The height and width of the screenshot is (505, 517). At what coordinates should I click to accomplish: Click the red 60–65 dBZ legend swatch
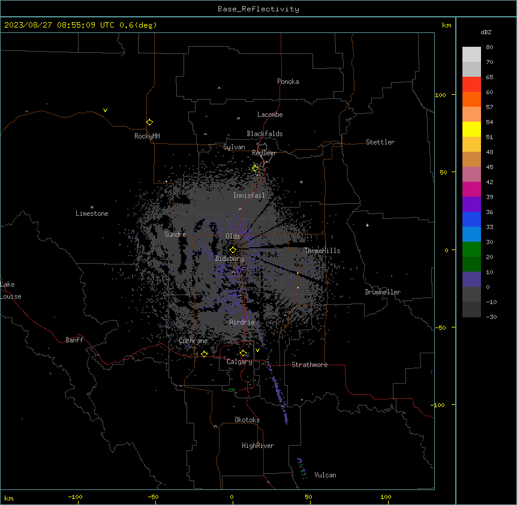click(x=471, y=84)
